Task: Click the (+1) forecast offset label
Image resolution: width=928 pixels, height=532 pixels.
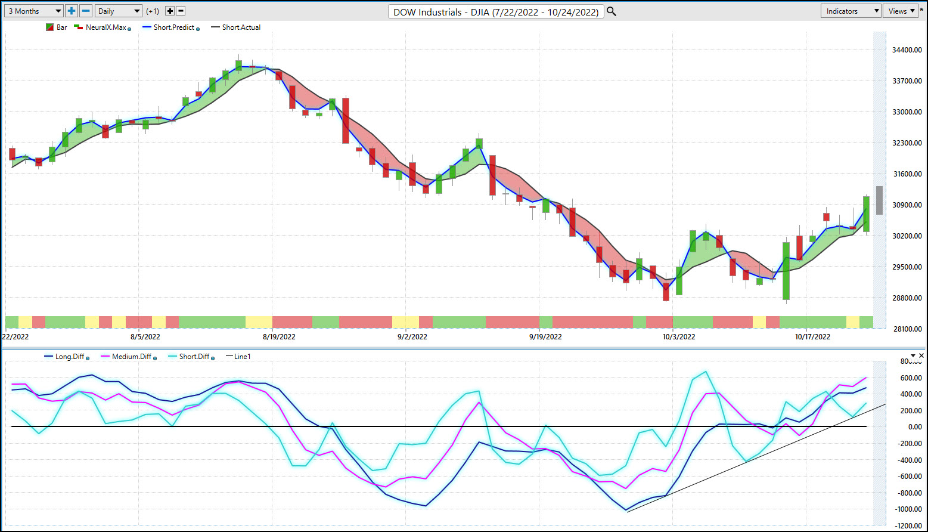Action: click(x=153, y=11)
